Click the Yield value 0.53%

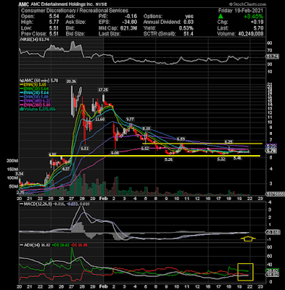(x=186, y=28)
